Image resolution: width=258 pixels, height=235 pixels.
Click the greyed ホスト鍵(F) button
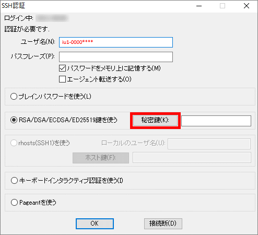[101, 158]
